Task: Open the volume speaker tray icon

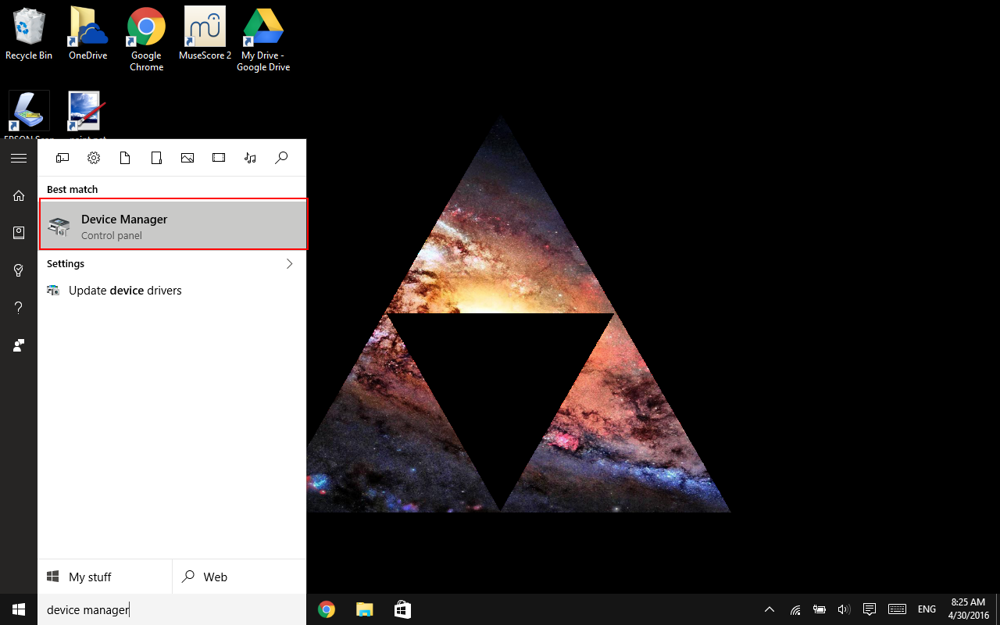Action: point(843,609)
